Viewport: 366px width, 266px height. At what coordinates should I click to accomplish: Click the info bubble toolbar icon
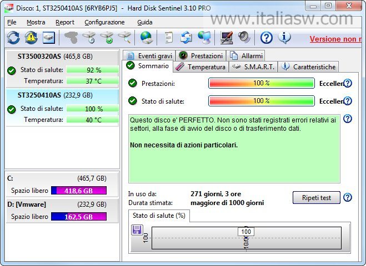tap(284, 38)
